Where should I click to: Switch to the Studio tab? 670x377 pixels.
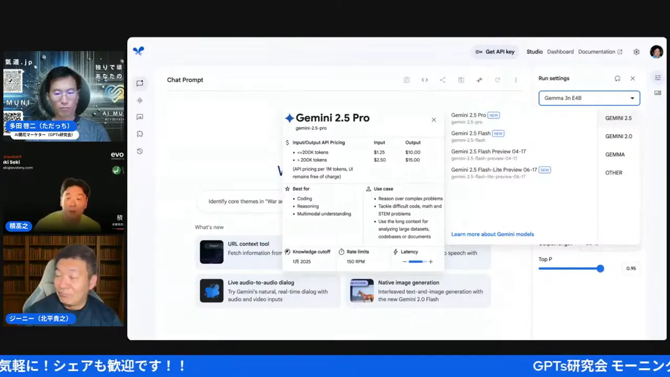[534, 52]
